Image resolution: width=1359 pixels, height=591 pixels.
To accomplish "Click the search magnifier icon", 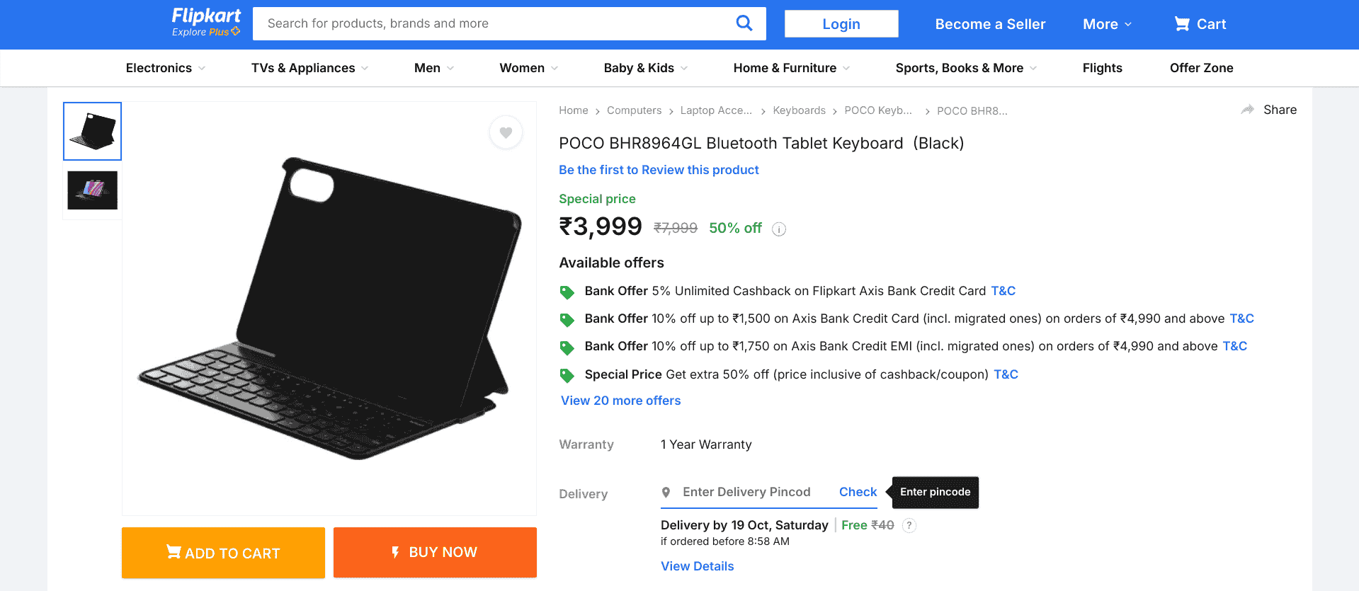I will 744,23.
